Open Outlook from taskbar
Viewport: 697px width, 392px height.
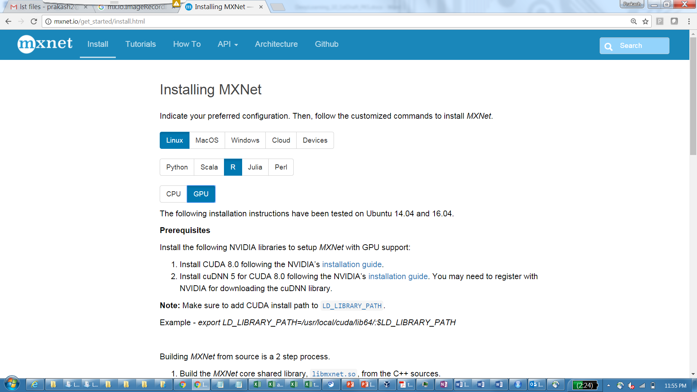tap(536, 384)
